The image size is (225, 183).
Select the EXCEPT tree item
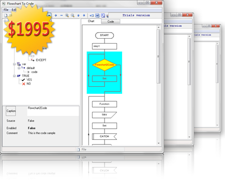tap(41, 60)
